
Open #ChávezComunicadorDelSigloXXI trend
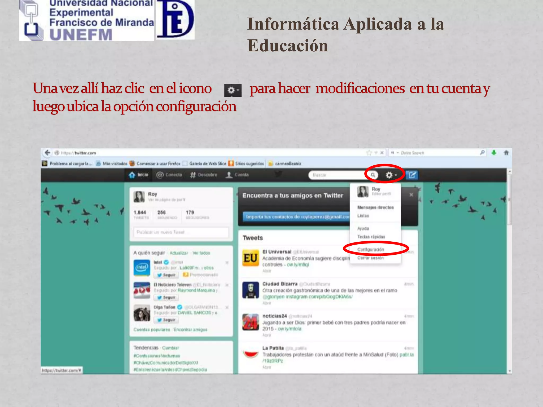(166, 362)
